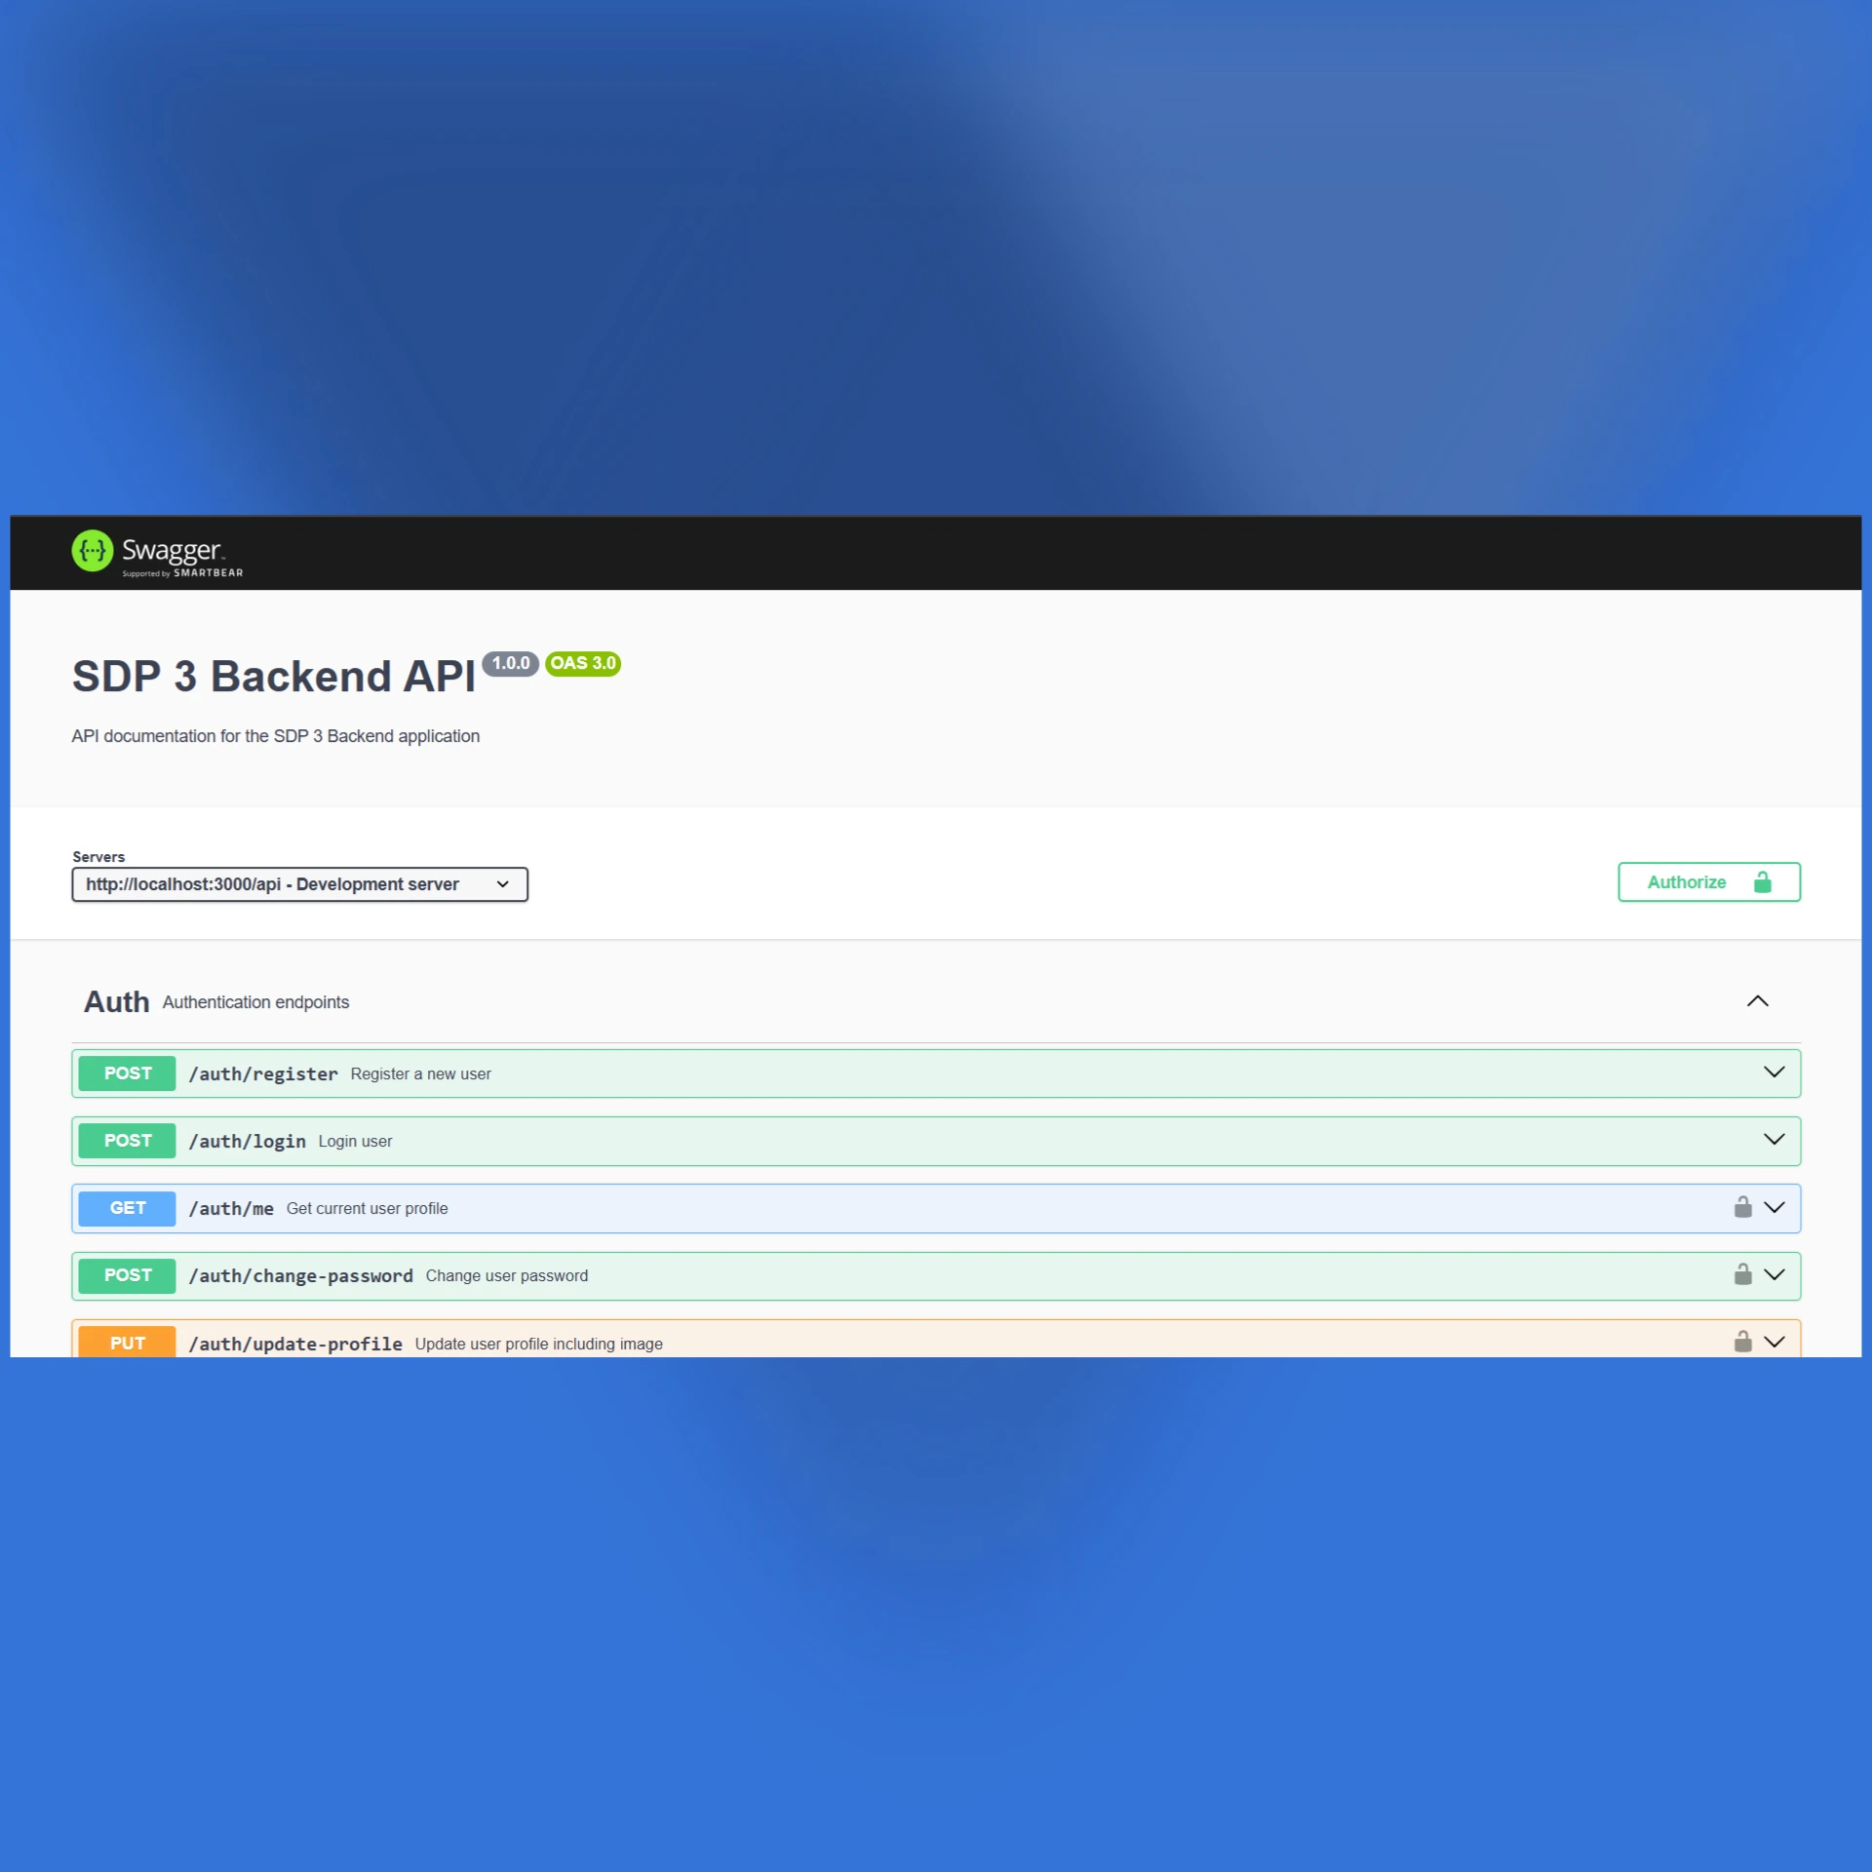
Task: Expand the GET /auth/me row chevron
Action: pyautogui.click(x=1774, y=1207)
